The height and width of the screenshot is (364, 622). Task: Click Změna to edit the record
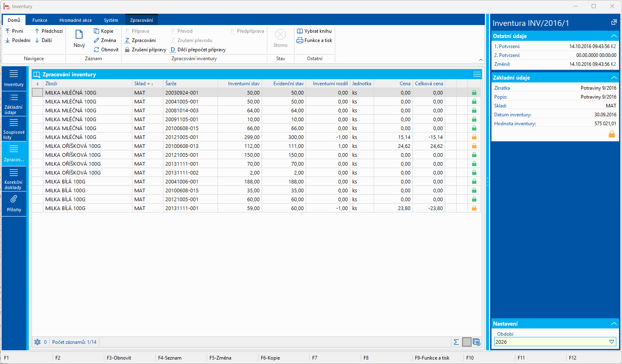105,40
